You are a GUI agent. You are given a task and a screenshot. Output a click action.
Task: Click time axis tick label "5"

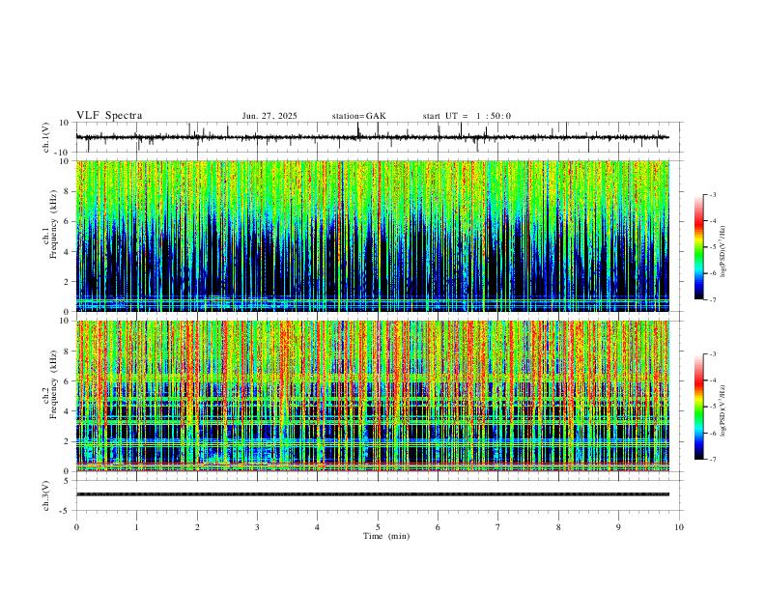[378, 527]
